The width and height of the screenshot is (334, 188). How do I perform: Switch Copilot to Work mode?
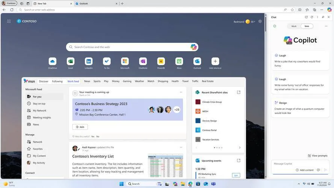pyautogui.click(x=294, y=26)
